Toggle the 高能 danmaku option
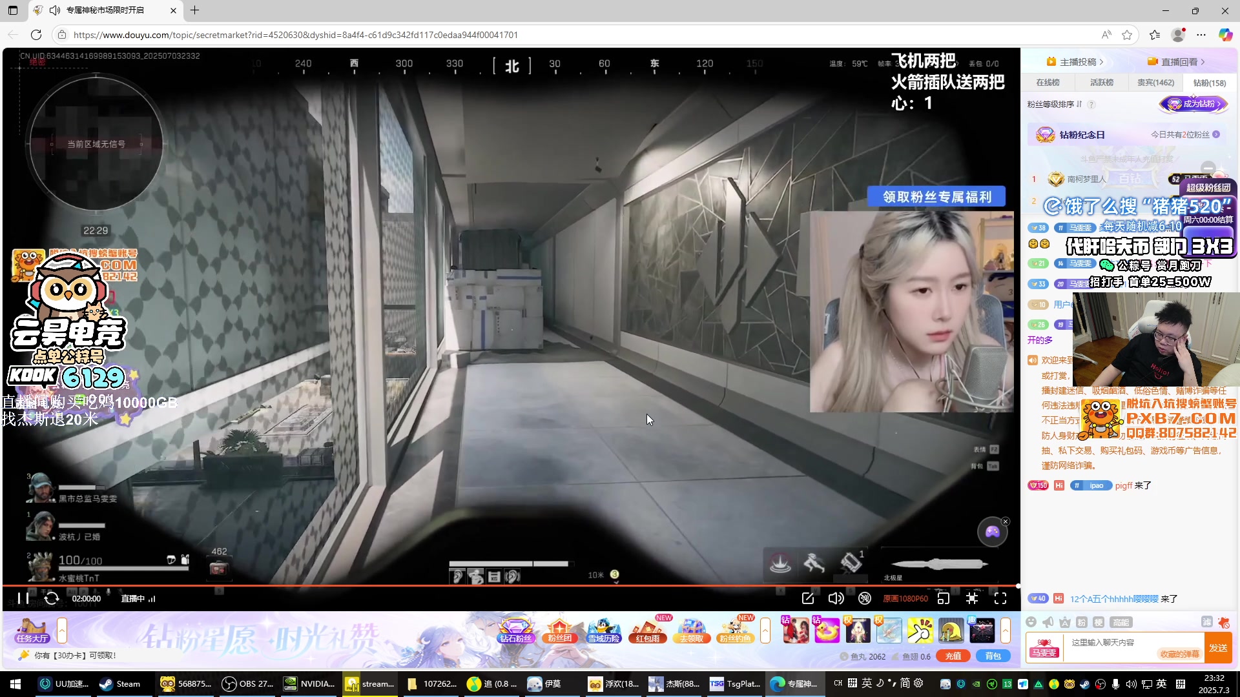Viewport: 1240px width, 697px height. click(x=1121, y=622)
